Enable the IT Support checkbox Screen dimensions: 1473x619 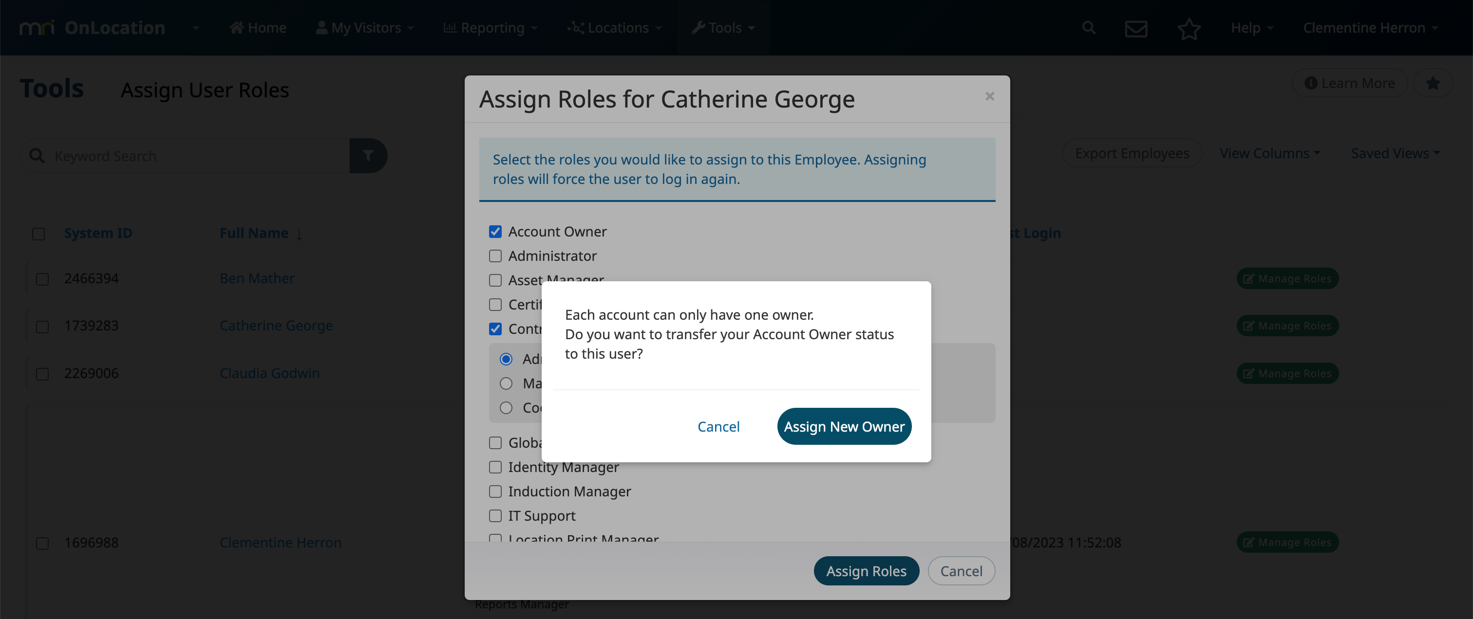click(x=495, y=516)
